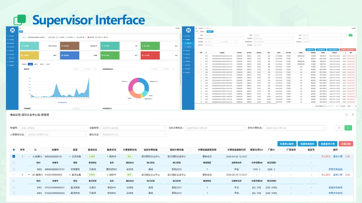Click the fullscreen icon of the pile management dialog
The height and width of the screenshot is (203, 362).
coord(346,115)
